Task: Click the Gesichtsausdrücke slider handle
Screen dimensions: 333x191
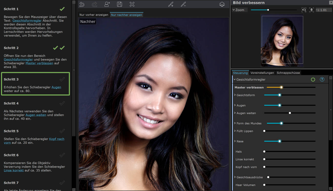Action: click(268, 177)
